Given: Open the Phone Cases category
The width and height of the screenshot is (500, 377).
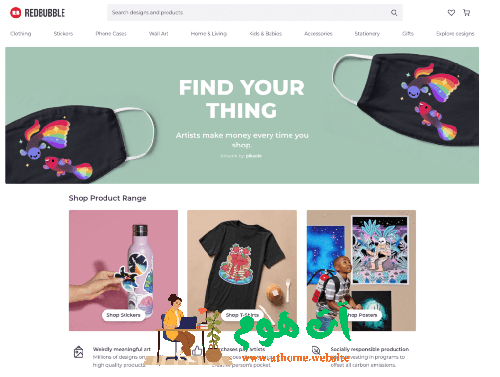Looking at the screenshot, I should (x=111, y=34).
